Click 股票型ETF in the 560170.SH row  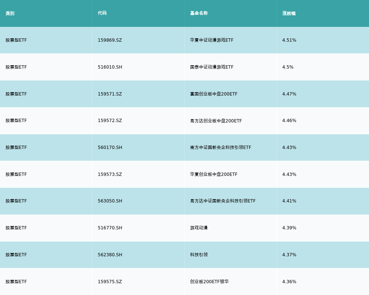[x=16, y=147]
